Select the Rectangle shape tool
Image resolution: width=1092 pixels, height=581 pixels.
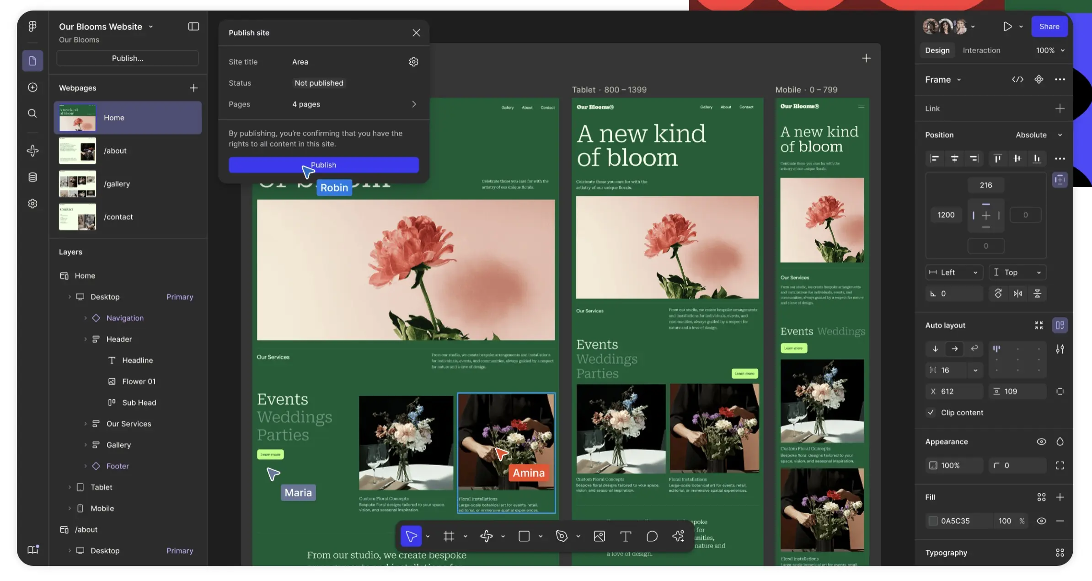(524, 536)
